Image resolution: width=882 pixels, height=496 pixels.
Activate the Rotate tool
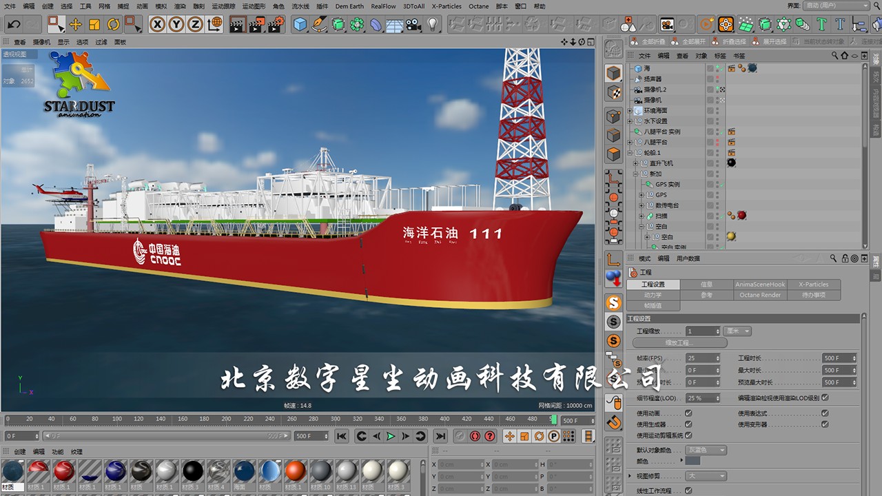click(x=113, y=25)
